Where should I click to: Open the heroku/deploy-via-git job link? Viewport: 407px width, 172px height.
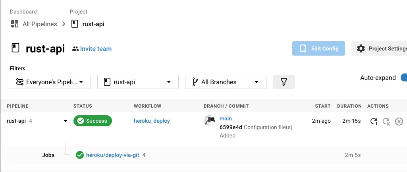(x=113, y=155)
